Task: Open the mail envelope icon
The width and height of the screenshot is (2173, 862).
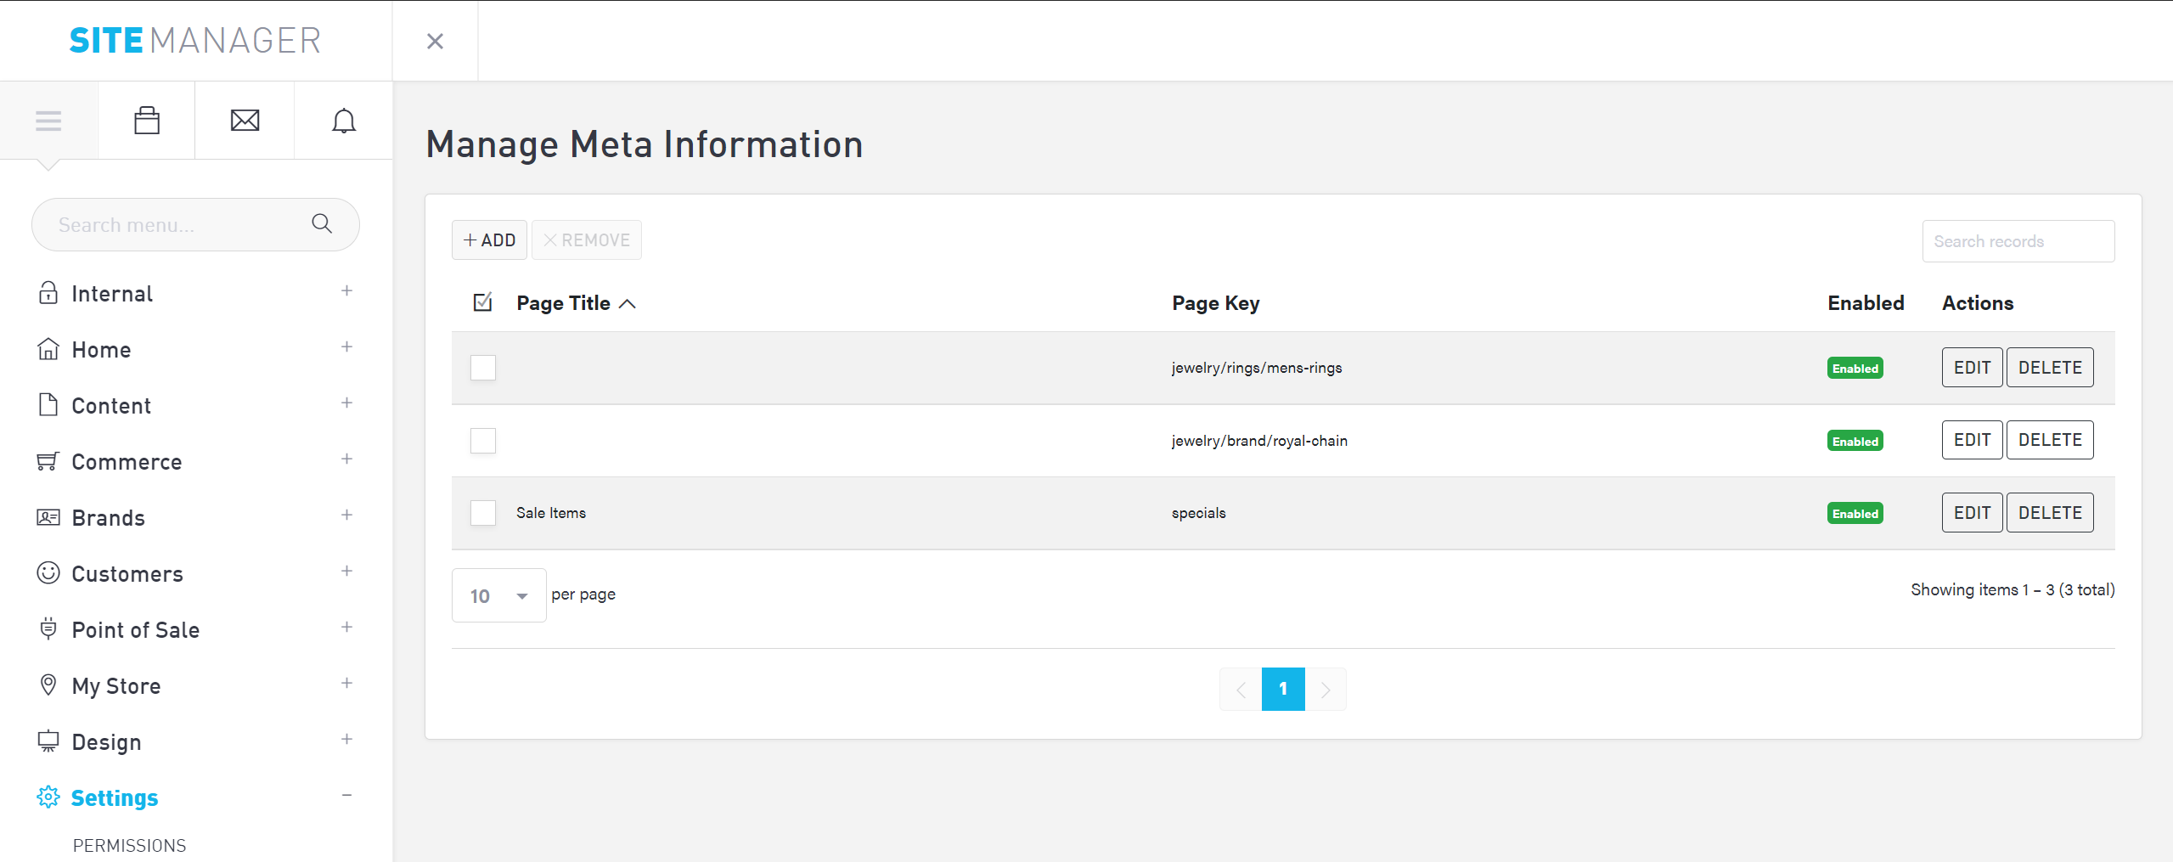Action: (x=245, y=121)
